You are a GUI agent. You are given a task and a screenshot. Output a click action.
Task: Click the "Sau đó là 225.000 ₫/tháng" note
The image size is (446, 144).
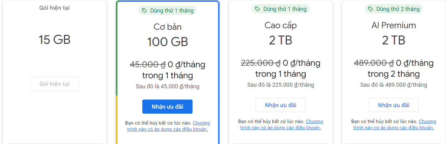click(x=280, y=85)
